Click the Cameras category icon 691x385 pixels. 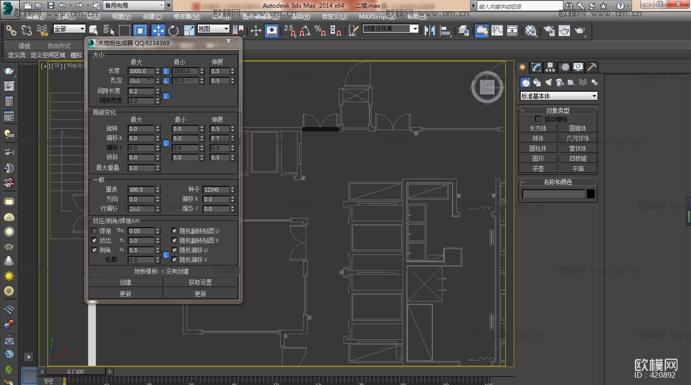tap(560, 83)
